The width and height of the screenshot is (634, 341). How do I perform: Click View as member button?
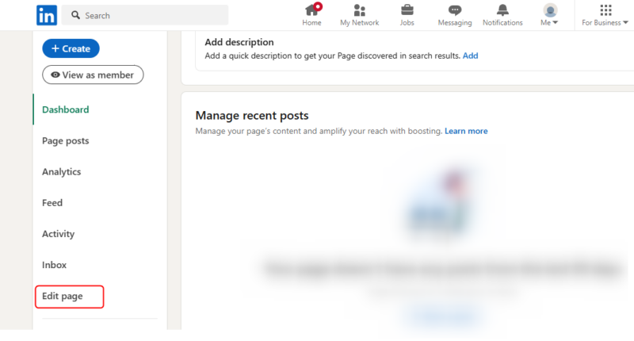[x=93, y=75]
